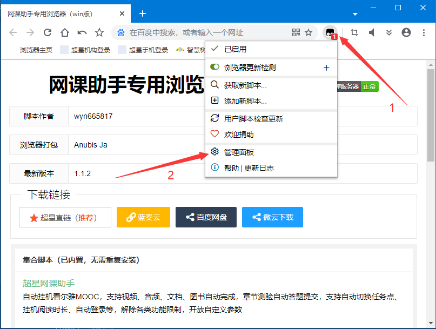Click version value 1.1.2
436x329 pixels.
82,173
